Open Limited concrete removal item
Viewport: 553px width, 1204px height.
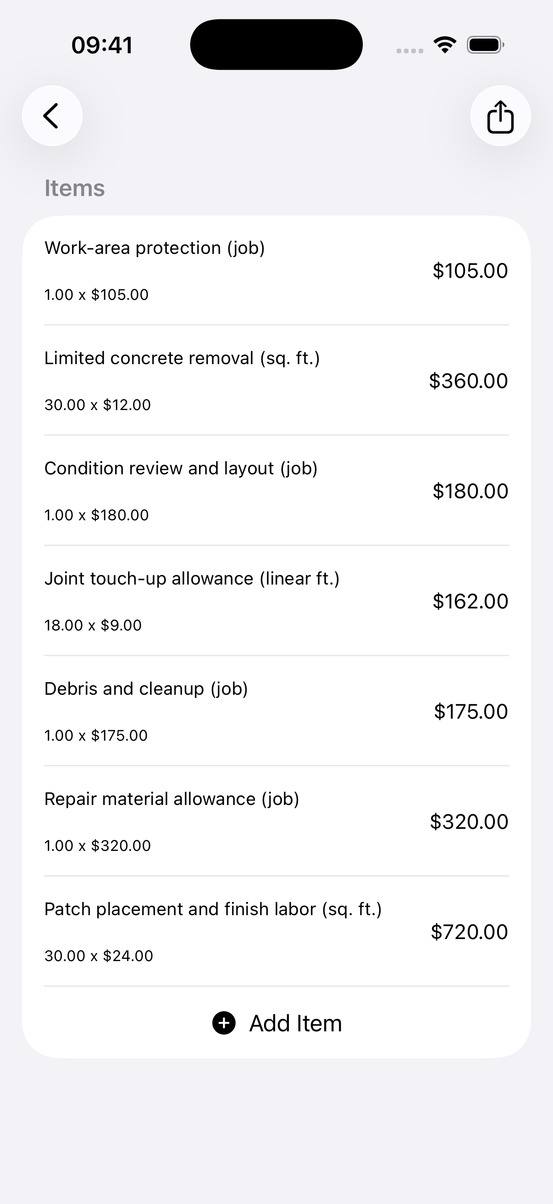coord(276,381)
